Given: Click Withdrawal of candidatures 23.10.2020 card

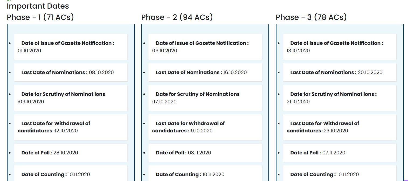Looking at the screenshot, I should tap(339, 127).
